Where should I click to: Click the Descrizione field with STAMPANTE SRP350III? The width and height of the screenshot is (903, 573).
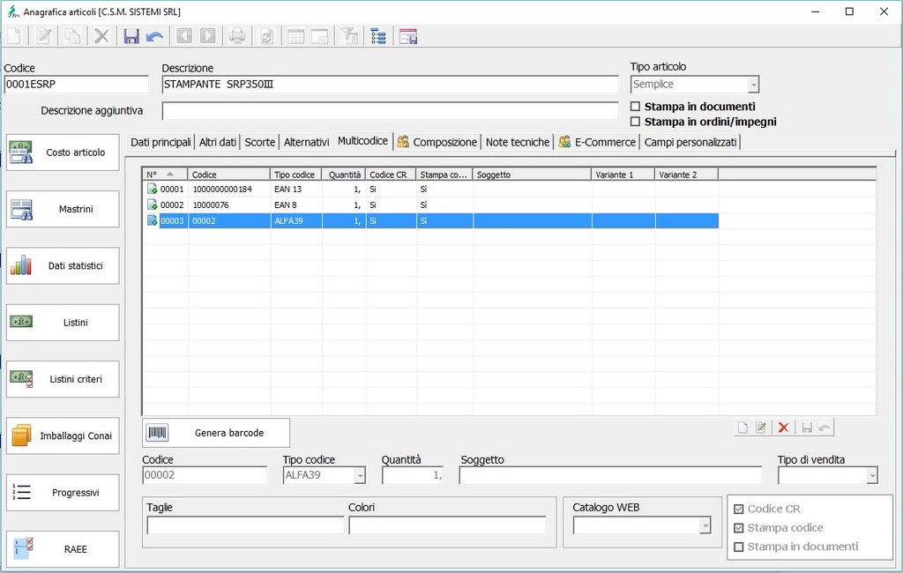click(390, 85)
